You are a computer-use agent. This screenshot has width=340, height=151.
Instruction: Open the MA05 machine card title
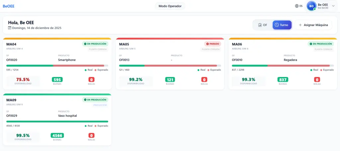click(x=124, y=44)
